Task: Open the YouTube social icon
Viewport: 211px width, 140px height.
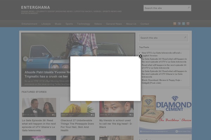Action: click(188, 24)
